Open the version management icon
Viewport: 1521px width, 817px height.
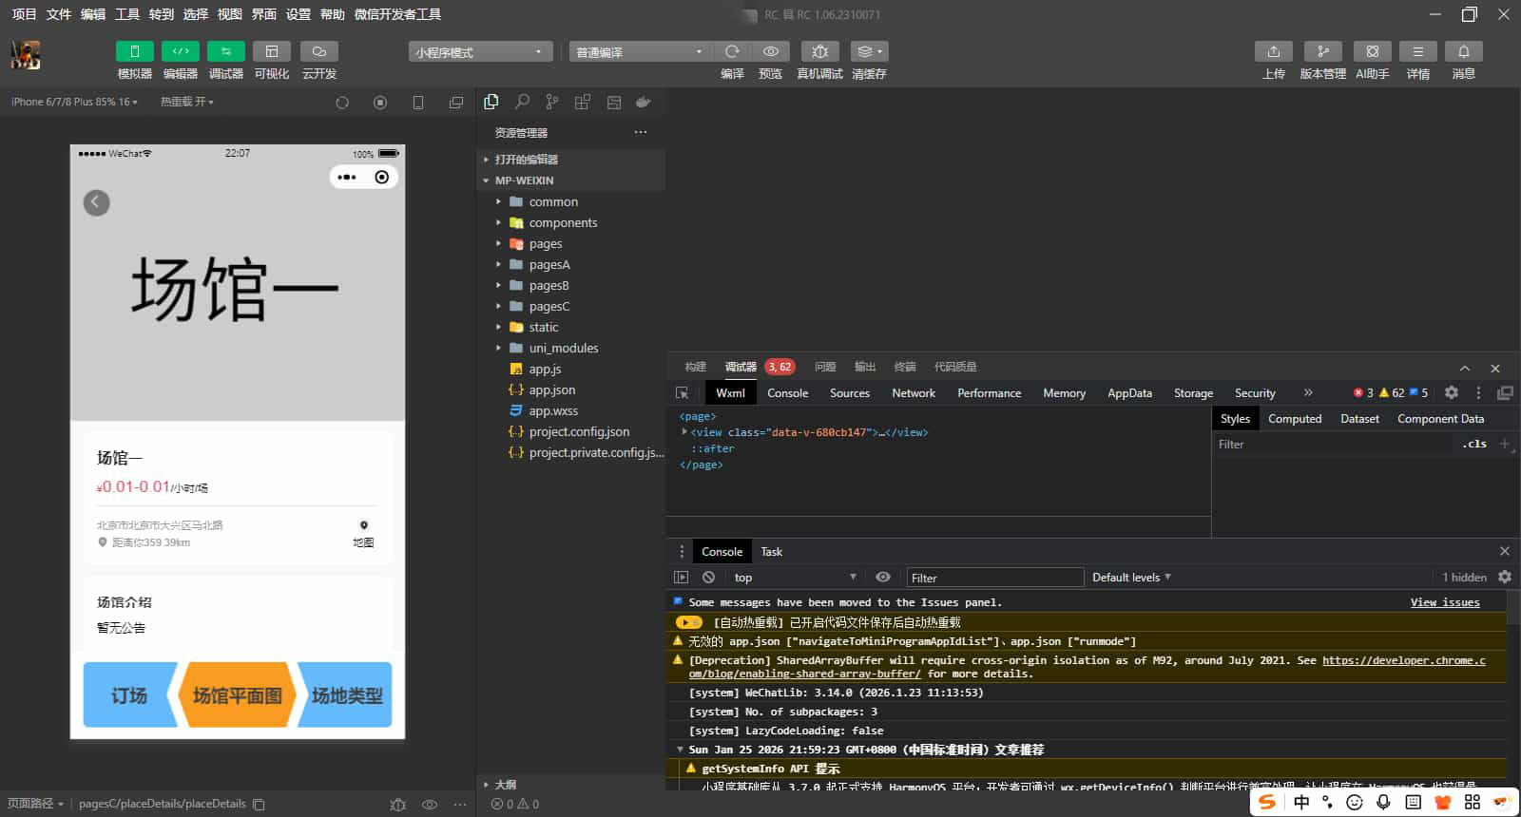pyautogui.click(x=1322, y=51)
